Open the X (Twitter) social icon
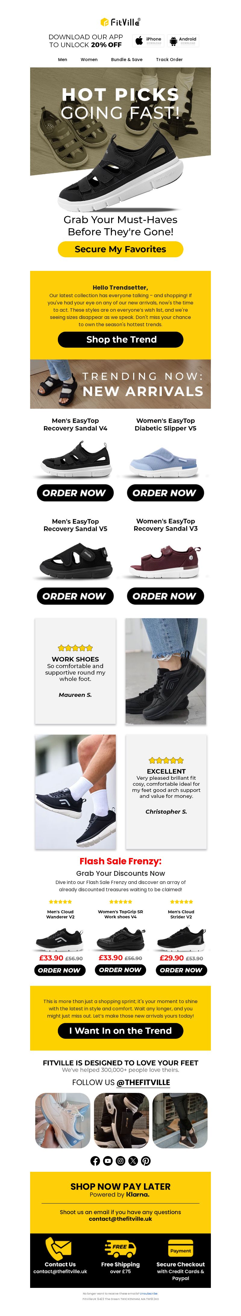 pos(133,1161)
